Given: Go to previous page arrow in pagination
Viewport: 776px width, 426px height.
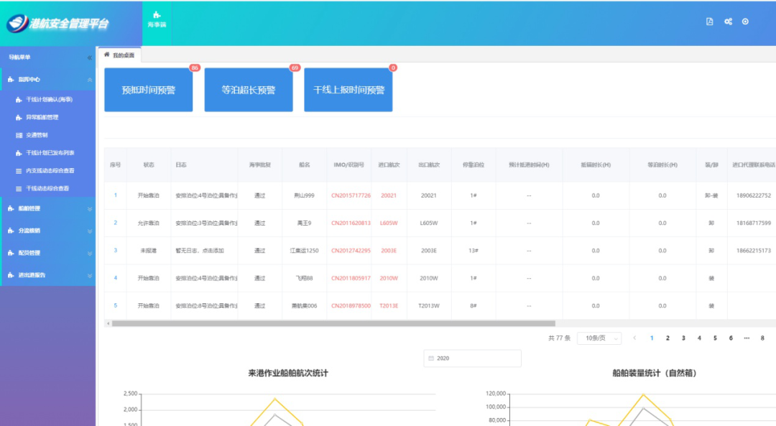Looking at the screenshot, I should click(634, 338).
